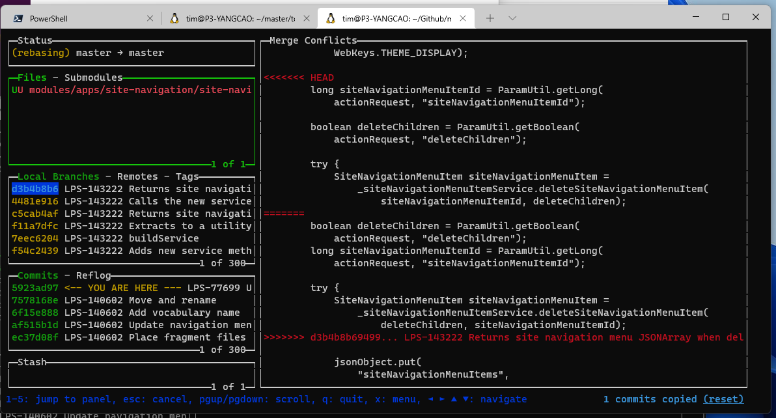Switch to the Tags tab

[187, 176]
